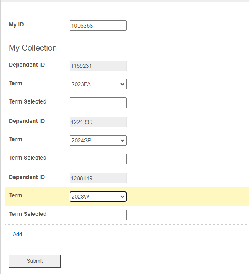Focus Term Selected field below 2023FA dropdown

(x=98, y=103)
